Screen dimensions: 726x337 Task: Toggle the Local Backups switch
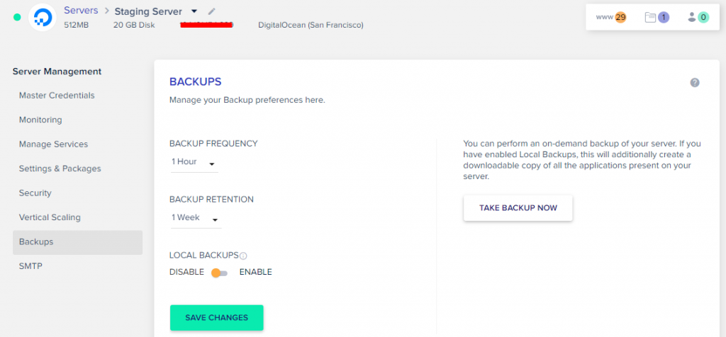[219, 273]
